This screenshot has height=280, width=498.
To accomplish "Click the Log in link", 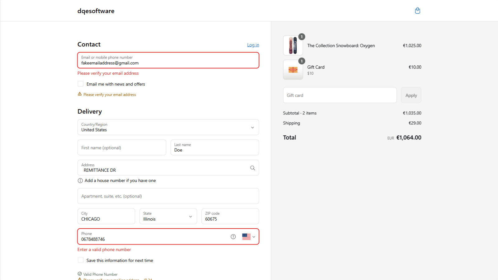I will point(253,45).
